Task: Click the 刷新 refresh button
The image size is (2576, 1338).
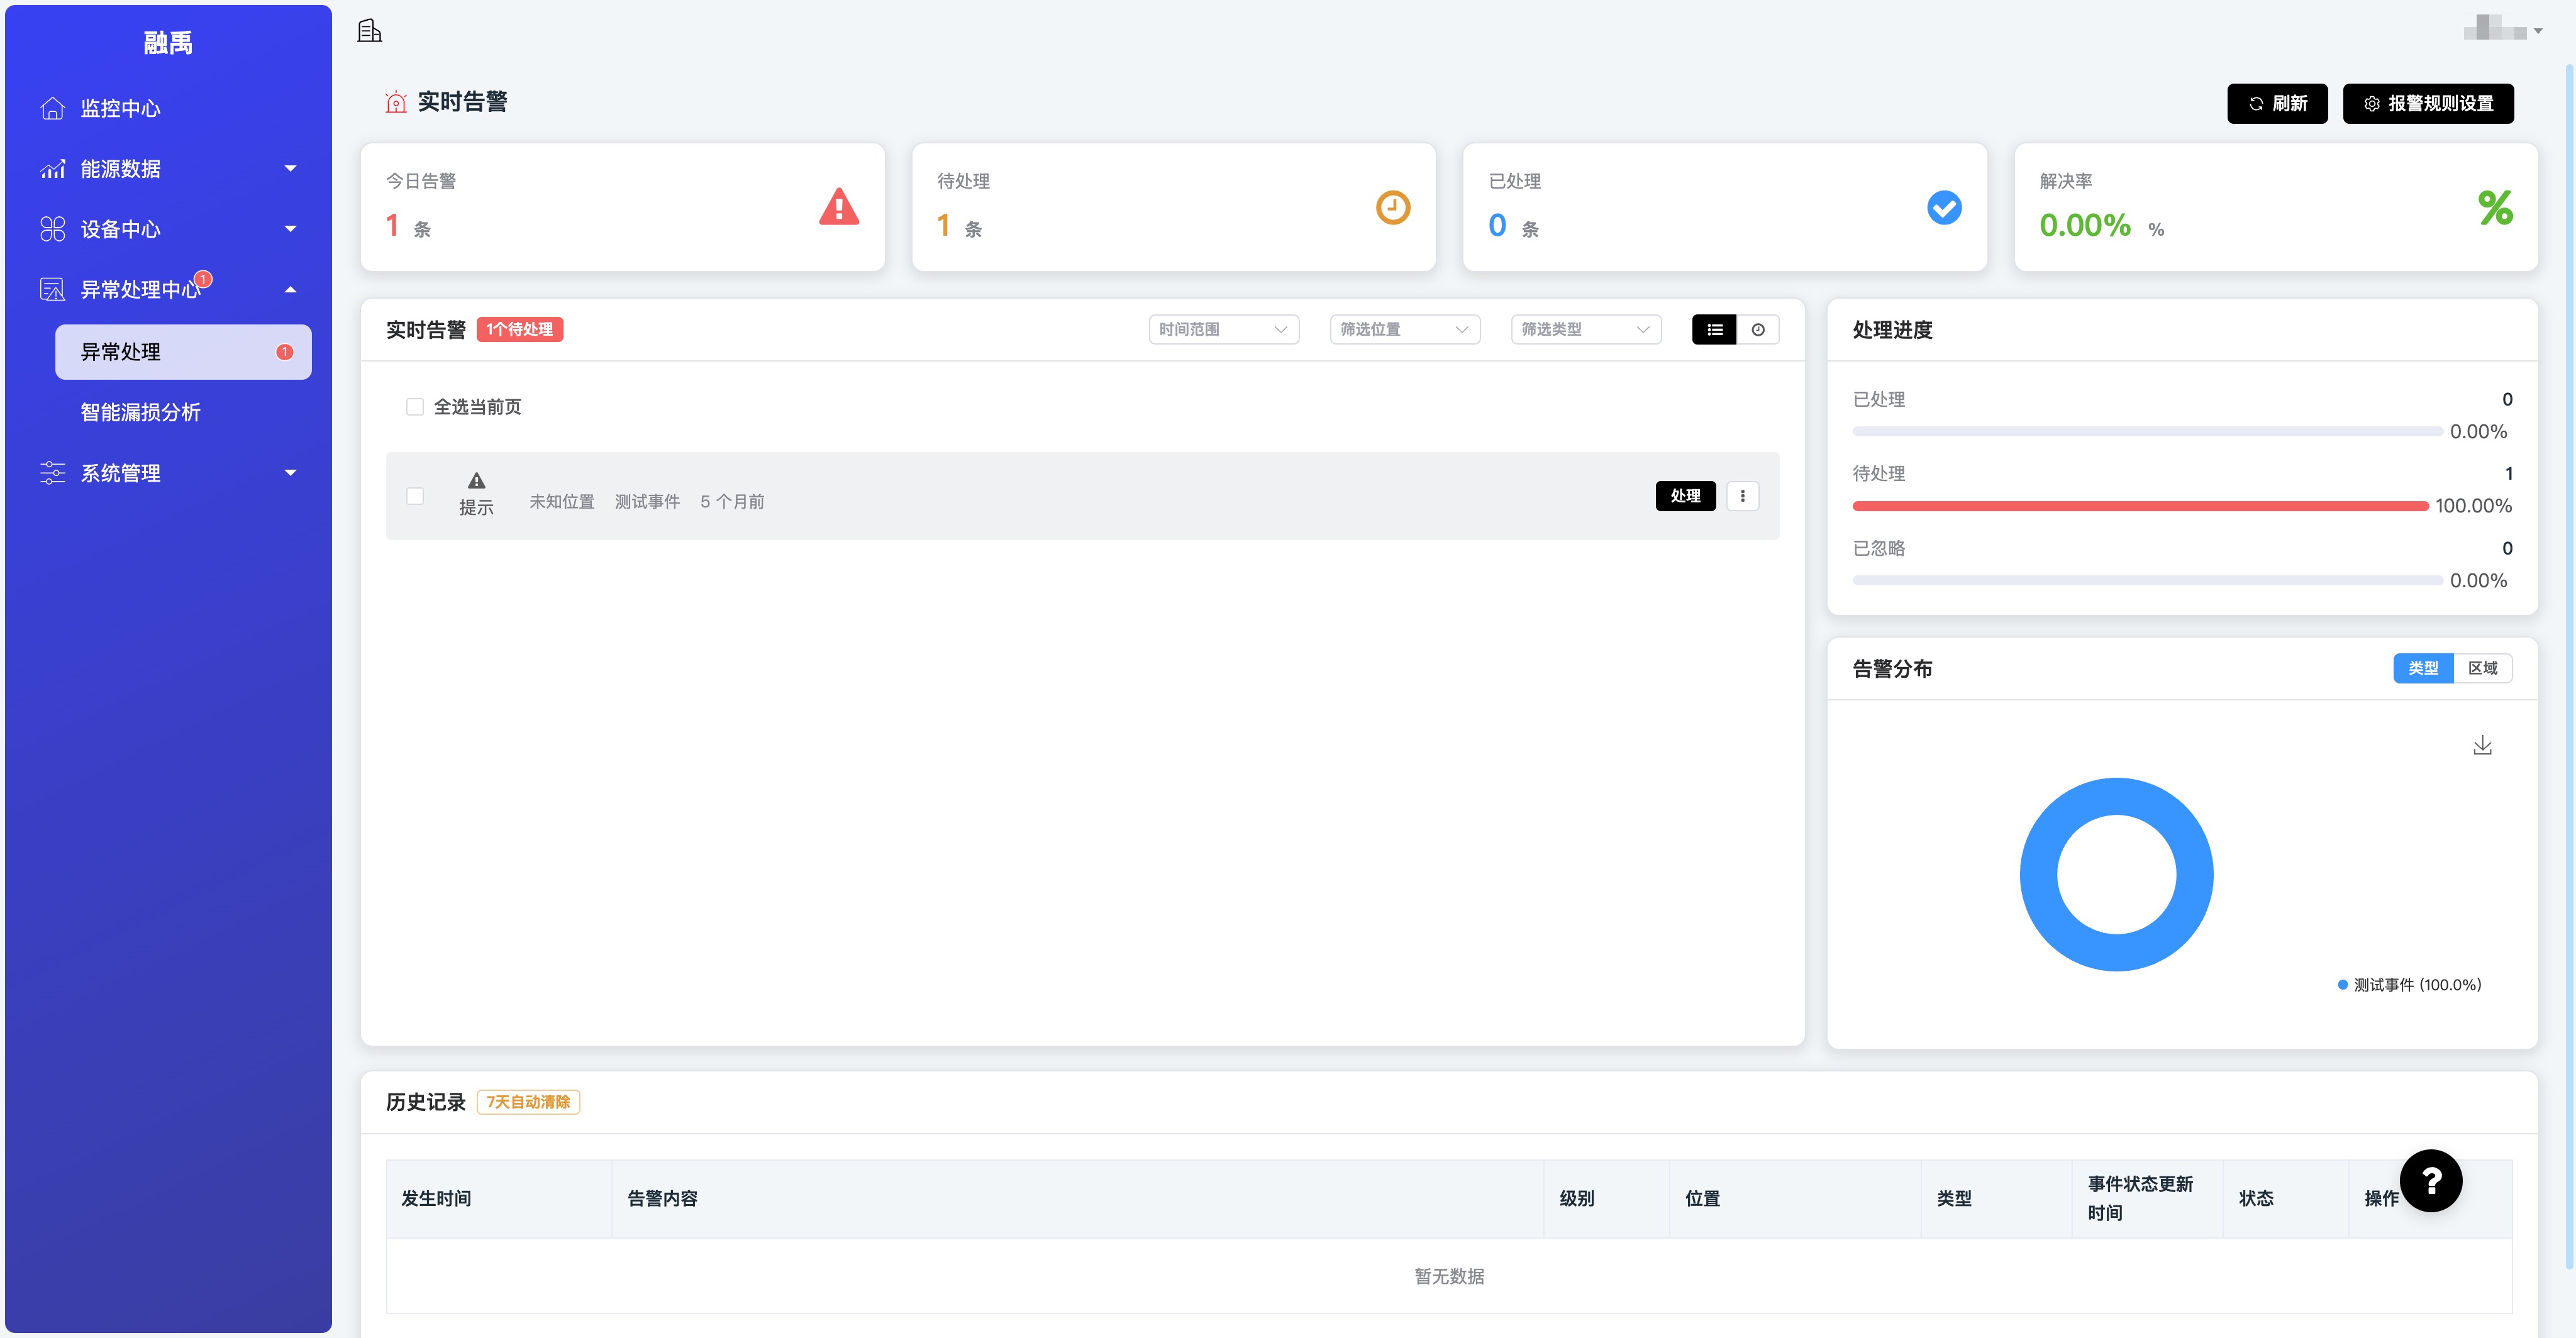Action: click(2276, 103)
